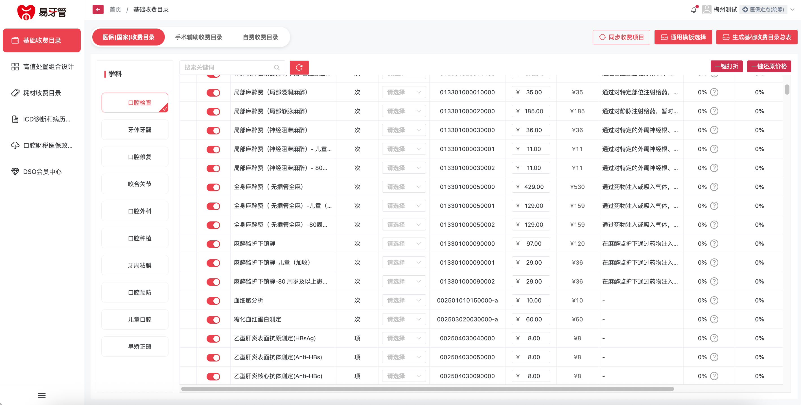
Task: Toggle switch for 013301000030000 row
Action: click(213, 131)
